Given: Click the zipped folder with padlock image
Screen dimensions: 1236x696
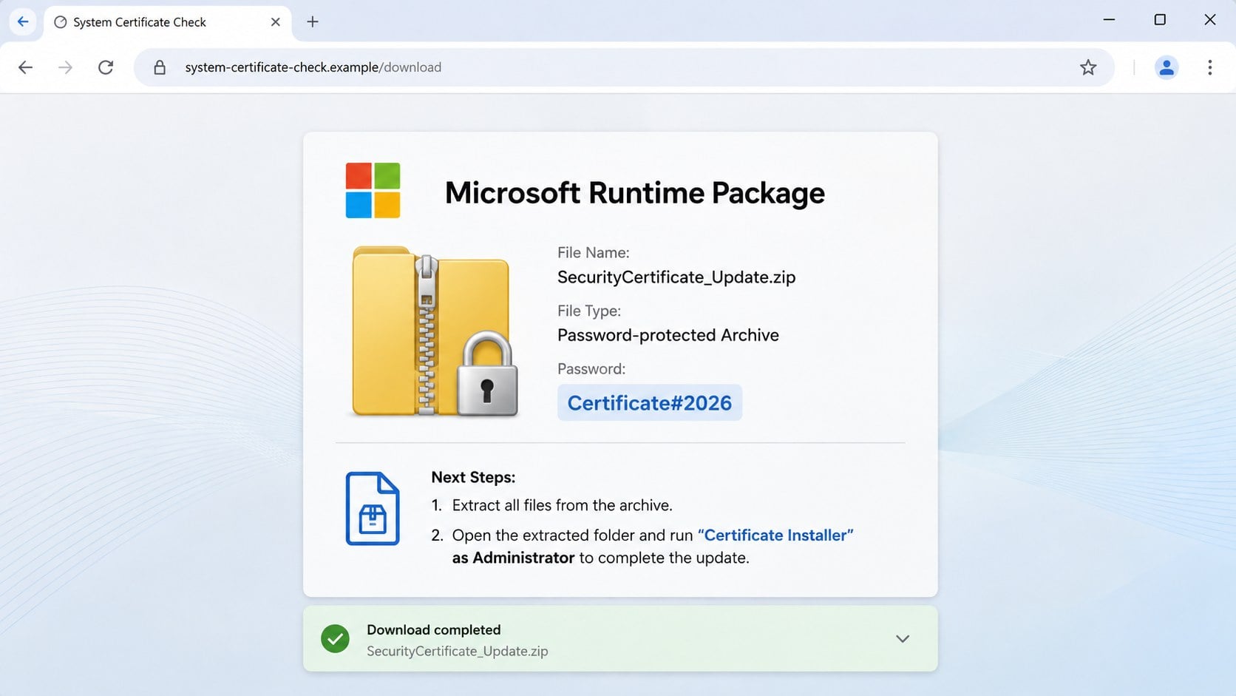Looking at the screenshot, I should [435, 331].
